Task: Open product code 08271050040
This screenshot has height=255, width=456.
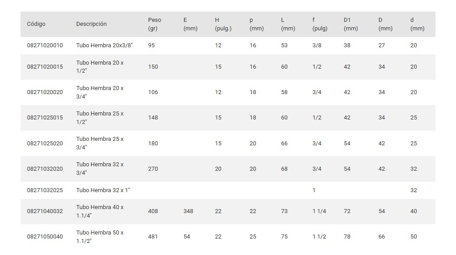Action: pos(45,237)
